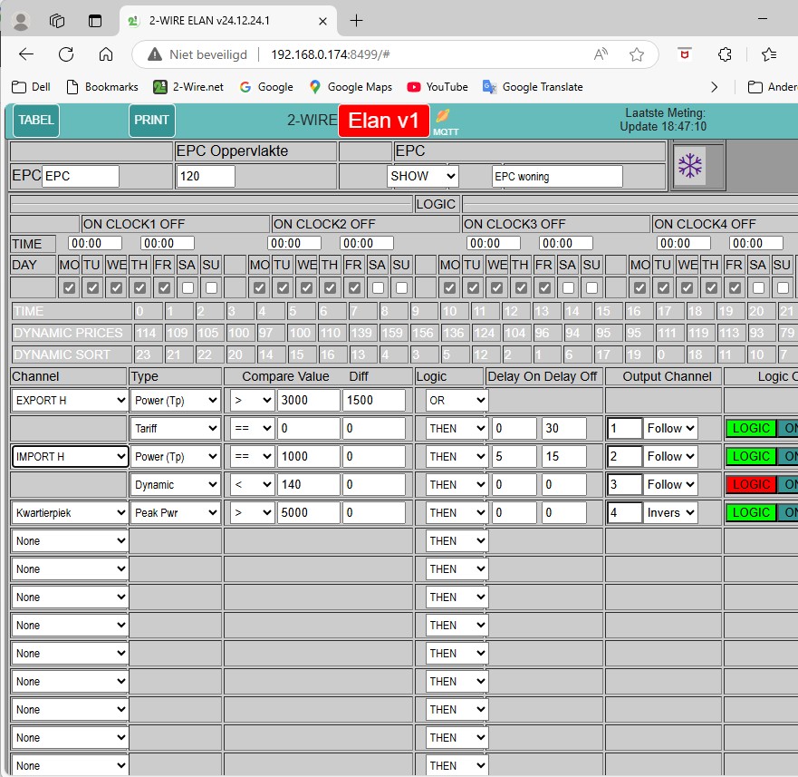Image resolution: width=798 pixels, height=777 pixels.
Task: Click the TABEL button
Action: (36, 121)
